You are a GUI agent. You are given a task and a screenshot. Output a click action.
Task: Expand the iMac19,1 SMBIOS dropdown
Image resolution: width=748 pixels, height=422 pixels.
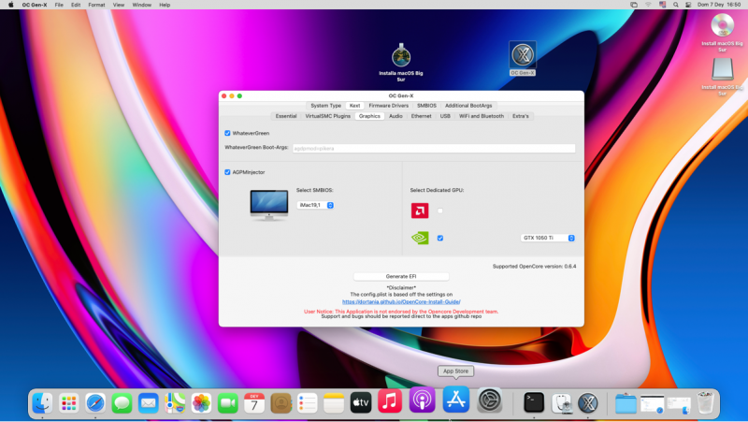click(315, 205)
